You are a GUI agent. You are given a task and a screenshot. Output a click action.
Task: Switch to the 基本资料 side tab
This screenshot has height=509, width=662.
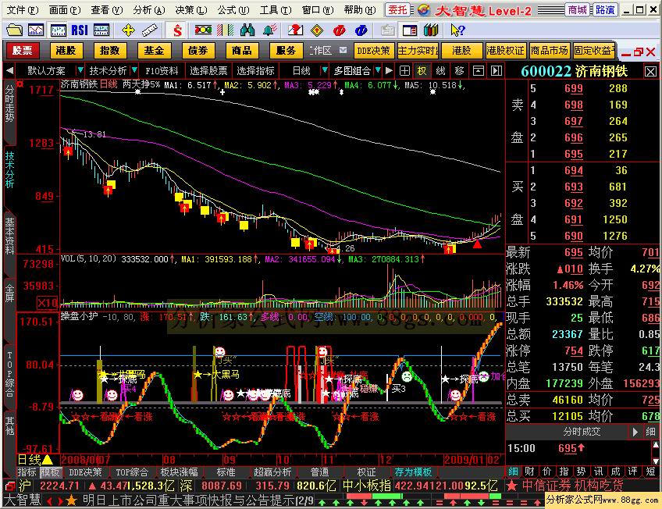pos(9,236)
